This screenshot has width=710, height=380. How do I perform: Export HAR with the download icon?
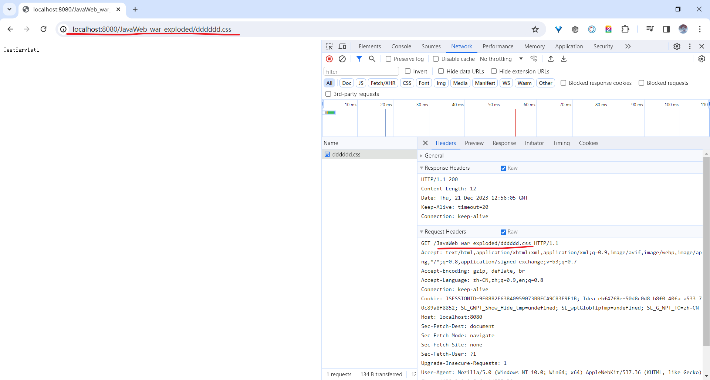coord(564,59)
